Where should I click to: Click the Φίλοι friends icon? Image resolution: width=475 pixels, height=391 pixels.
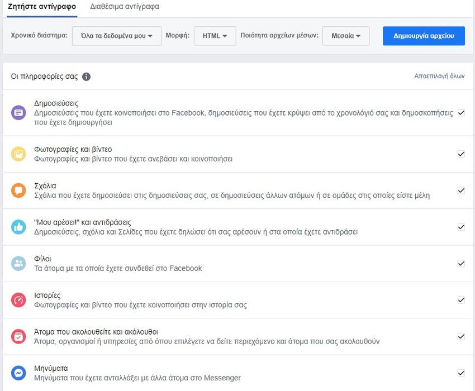coord(18,264)
